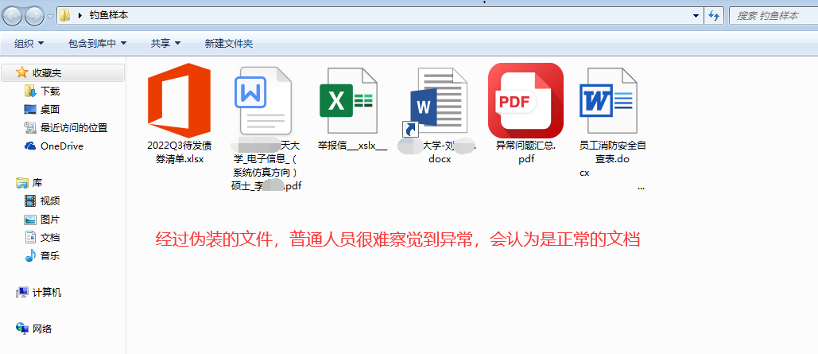
Task: Open the 视频 library
Action: [x=50, y=201]
